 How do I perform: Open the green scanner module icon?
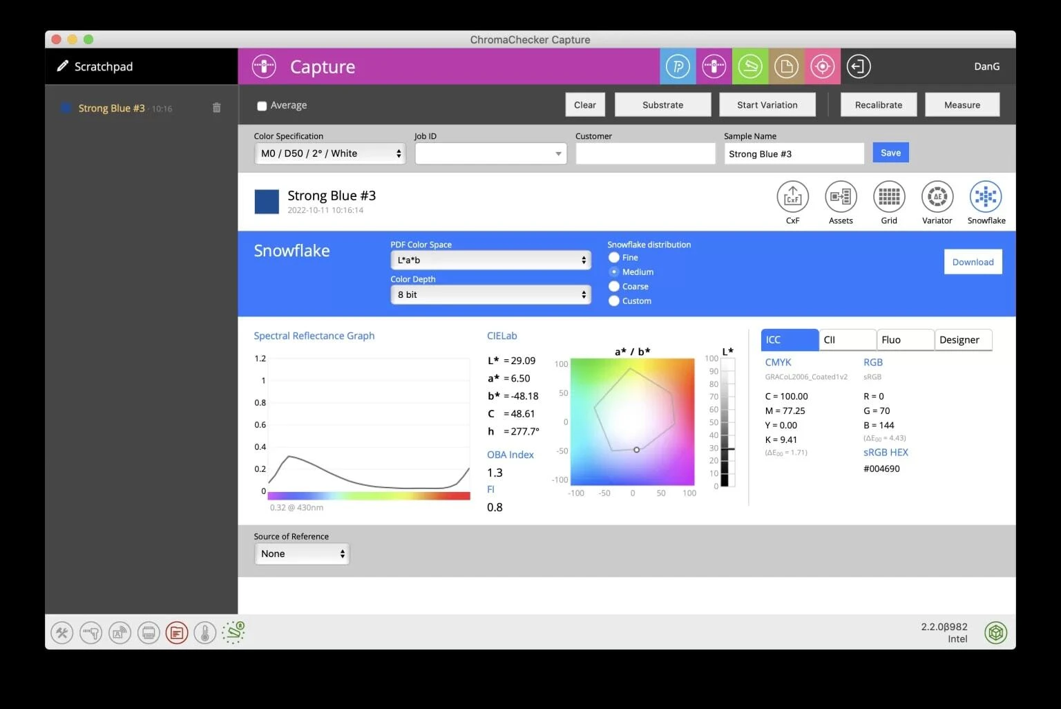[x=750, y=66]
